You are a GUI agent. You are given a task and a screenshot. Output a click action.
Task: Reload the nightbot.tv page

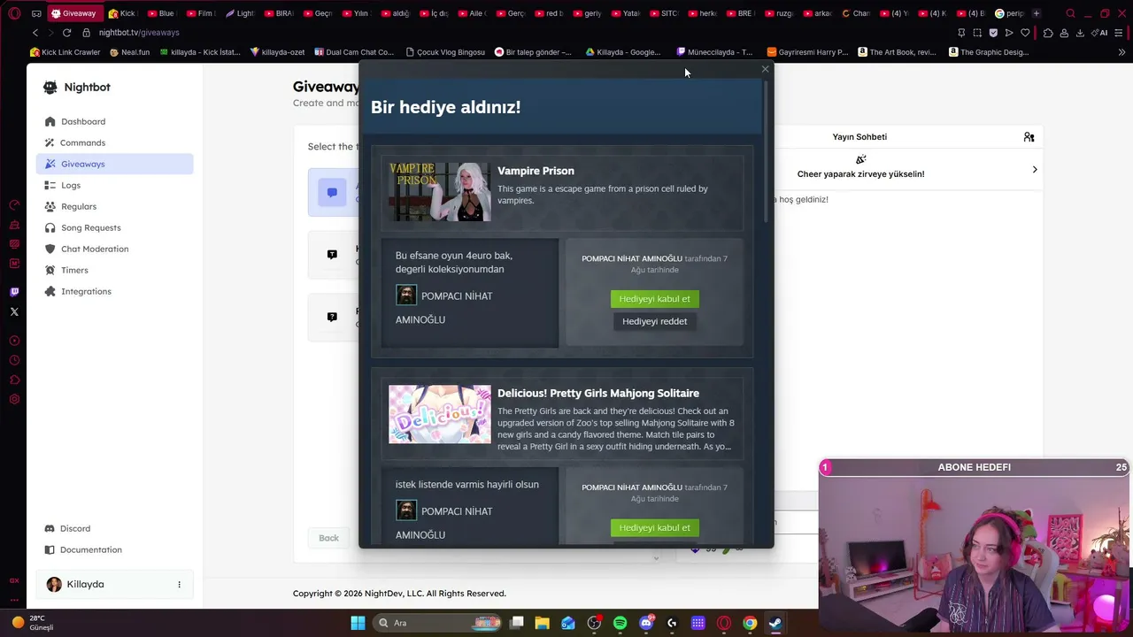pos(66,33)
